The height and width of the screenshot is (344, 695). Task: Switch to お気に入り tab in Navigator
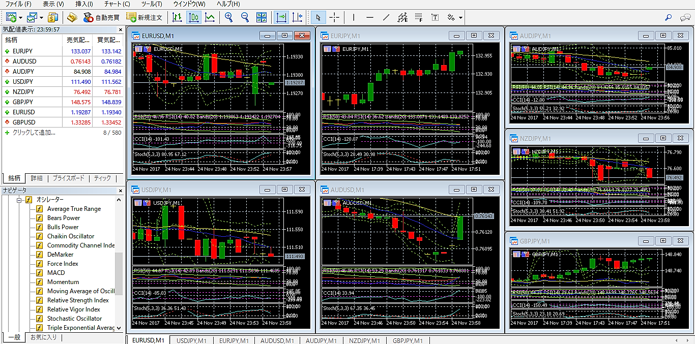(44, 337)
